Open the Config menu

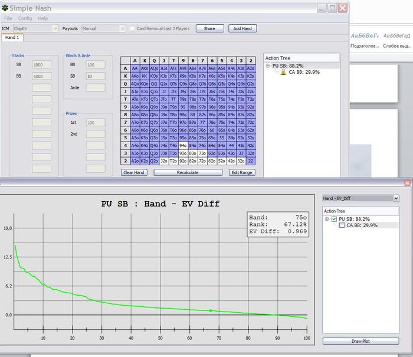click(25, 18)
